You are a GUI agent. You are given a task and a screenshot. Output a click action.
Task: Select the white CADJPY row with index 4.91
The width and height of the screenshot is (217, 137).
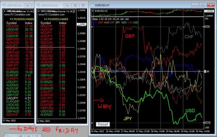[18, 98]
